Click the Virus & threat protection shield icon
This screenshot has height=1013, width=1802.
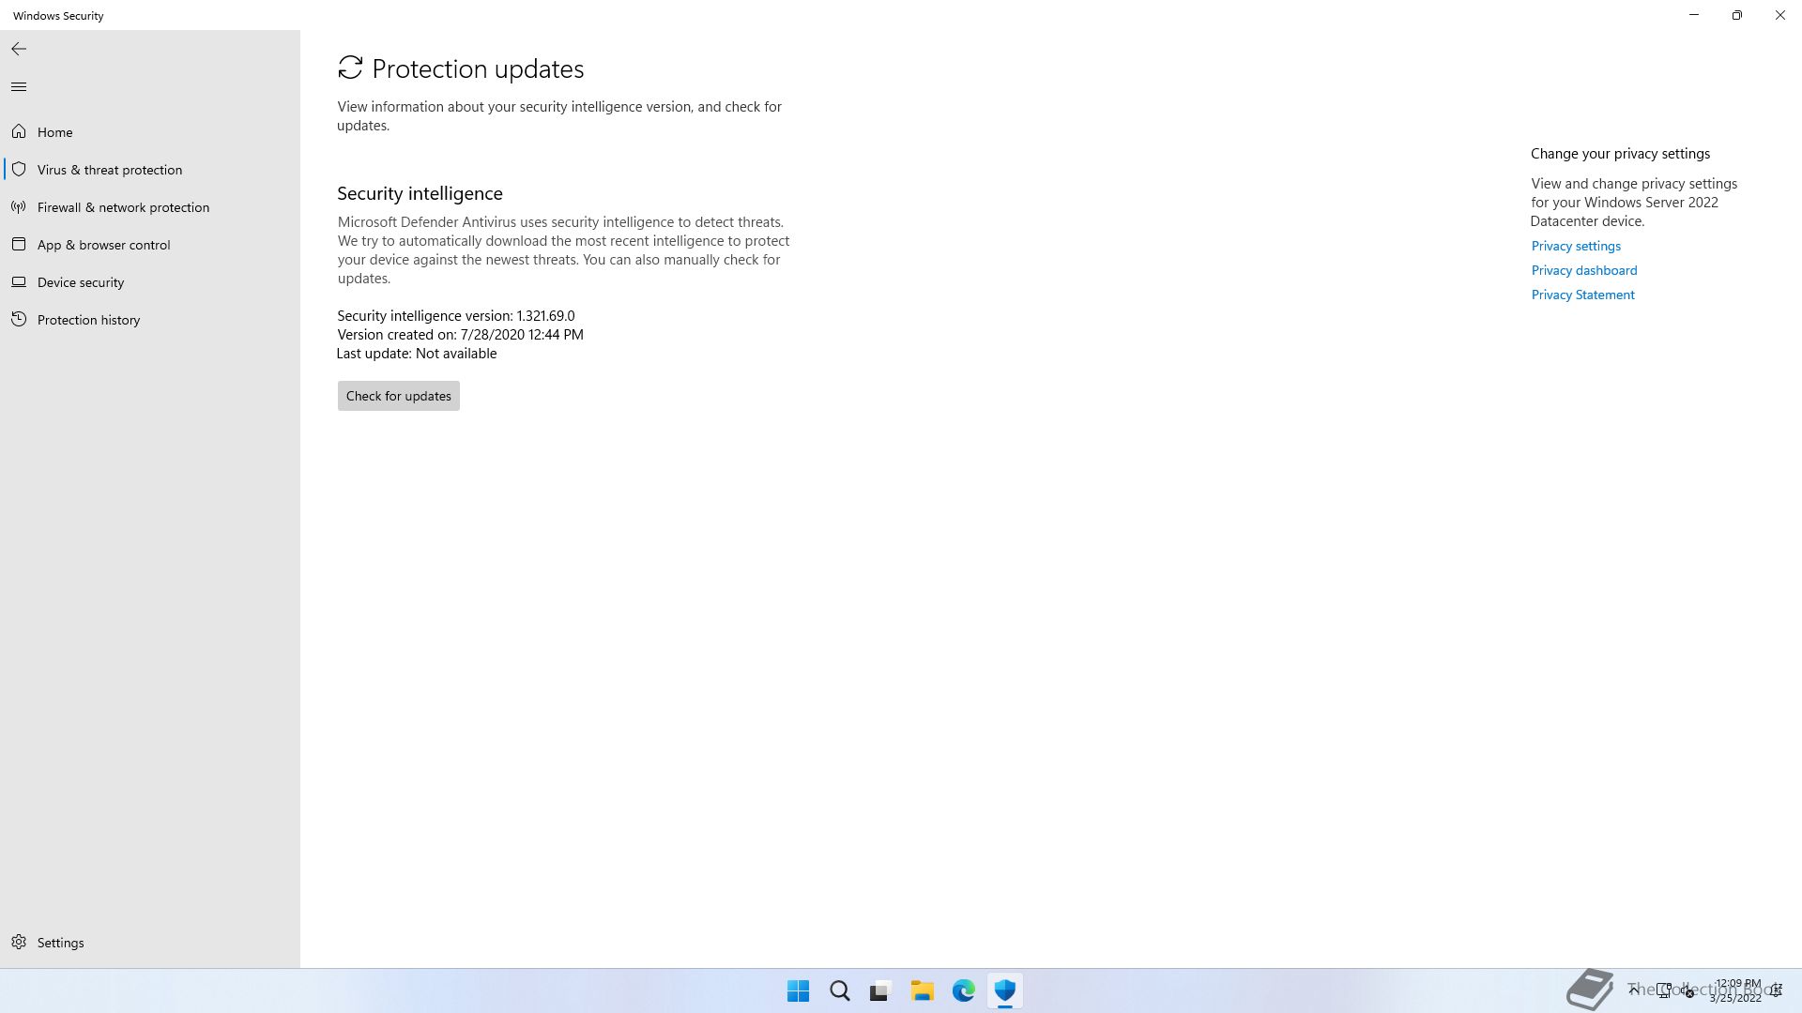click(x=19, y=170)
